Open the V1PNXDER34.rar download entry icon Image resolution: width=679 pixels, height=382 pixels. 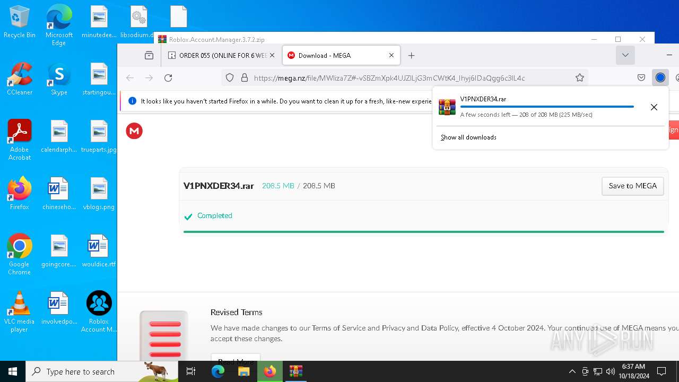pyautogui.click(x=447, y=107)
